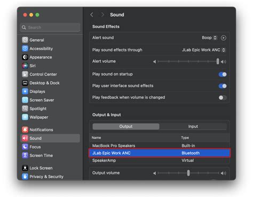Click the Displays sidebar icon
253x198 pixels.
(25, 92)
